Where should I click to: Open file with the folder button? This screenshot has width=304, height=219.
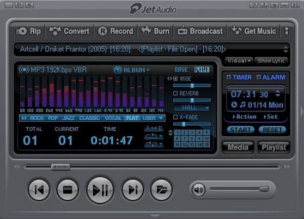pos(161,190)
